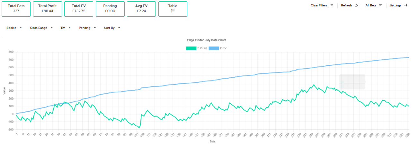Viewport: 417px width, 150px height.
Task: Select the Avg EV card
Action: tap(141, 9)
